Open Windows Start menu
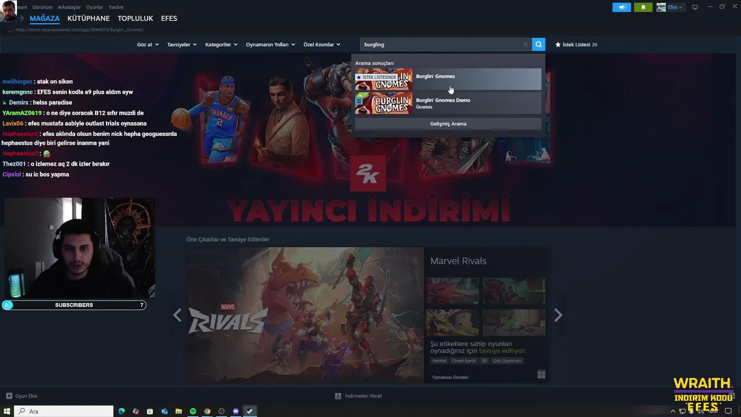 pos(7,411)
